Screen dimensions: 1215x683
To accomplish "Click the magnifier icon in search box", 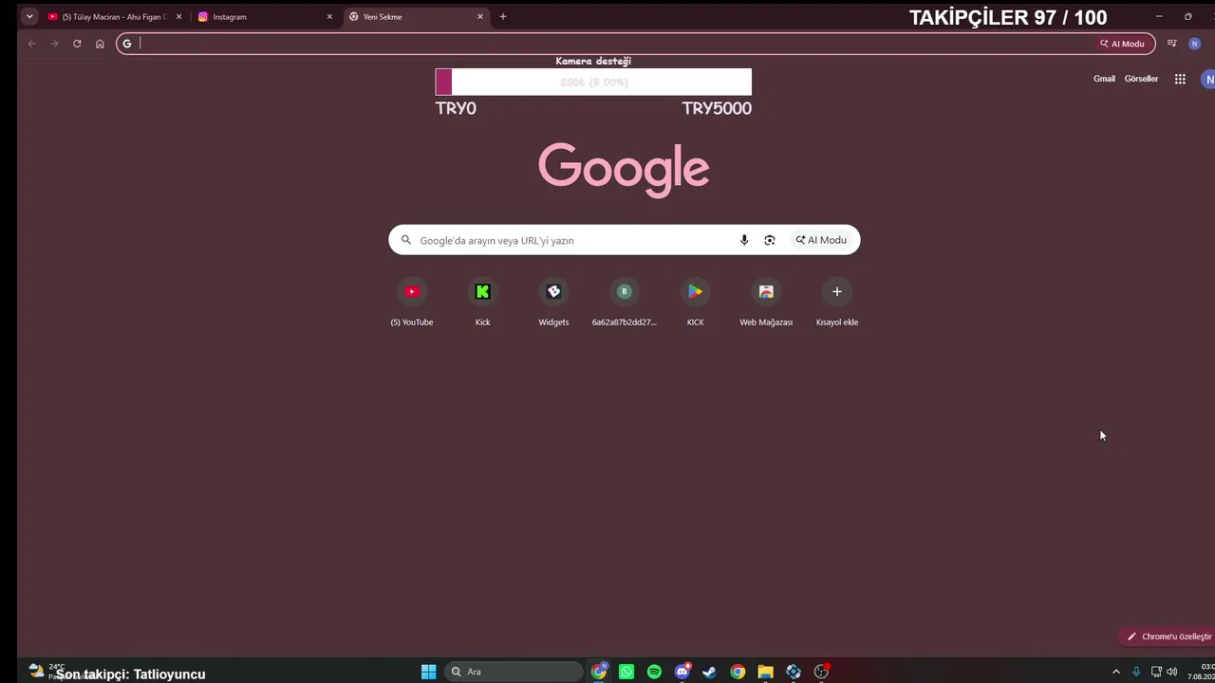I will click(x=406, y=240).
